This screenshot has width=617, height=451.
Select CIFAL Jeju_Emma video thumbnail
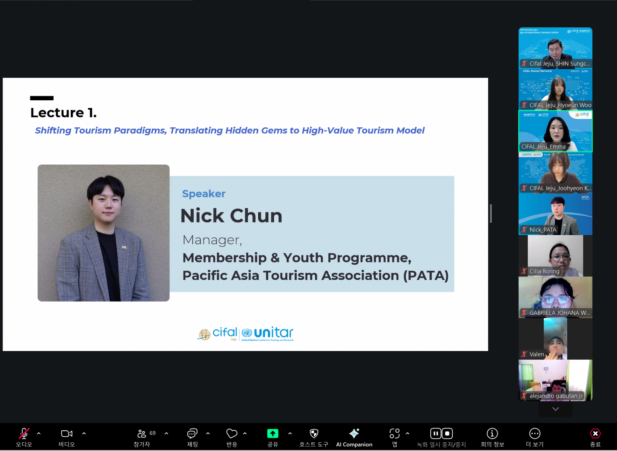point(555,131)
